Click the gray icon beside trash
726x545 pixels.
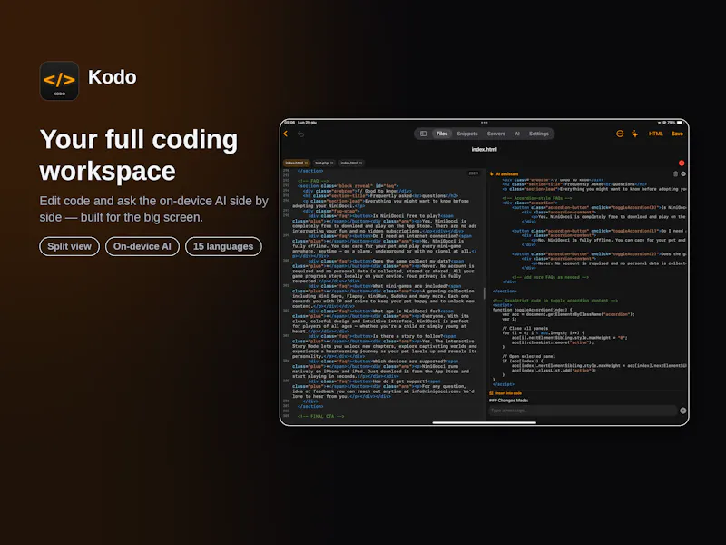683,174
